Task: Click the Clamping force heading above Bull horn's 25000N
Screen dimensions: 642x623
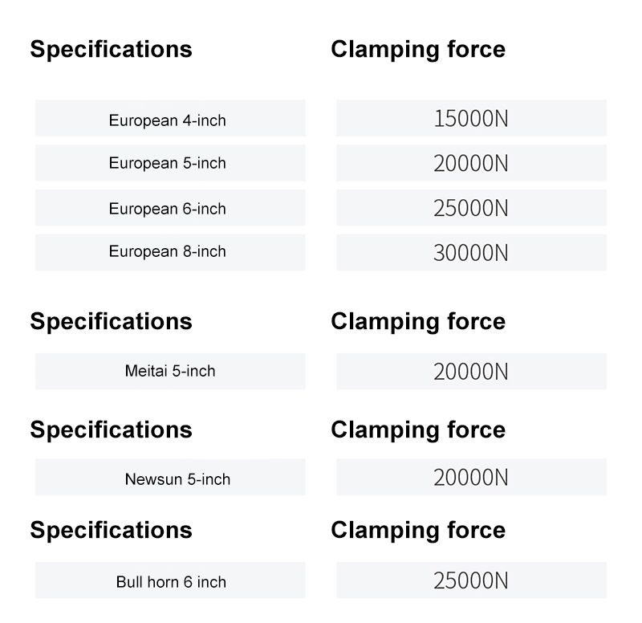Action: pyautogui.click(x=418, y=530)
